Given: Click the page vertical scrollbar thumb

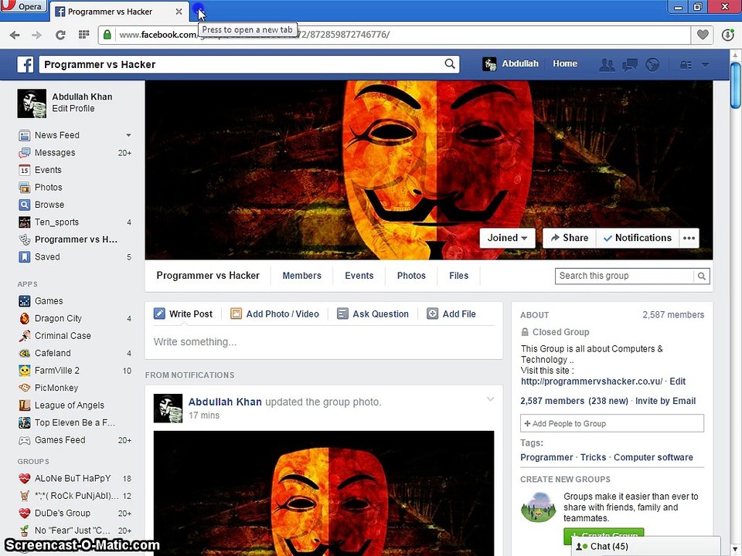Looking at the screenshot, I should [x=735, y=86].
